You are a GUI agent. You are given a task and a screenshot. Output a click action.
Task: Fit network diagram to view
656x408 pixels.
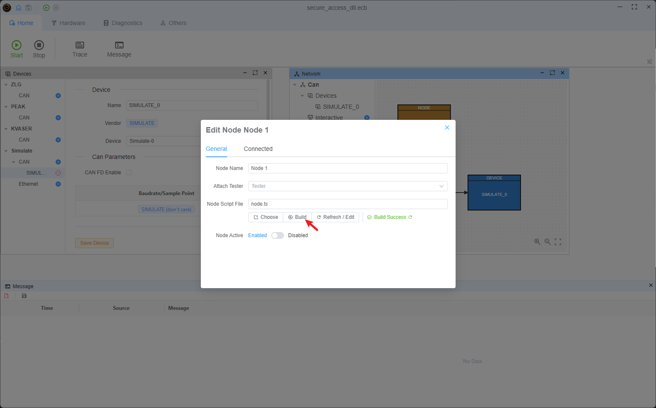click(x=558, y=241)
